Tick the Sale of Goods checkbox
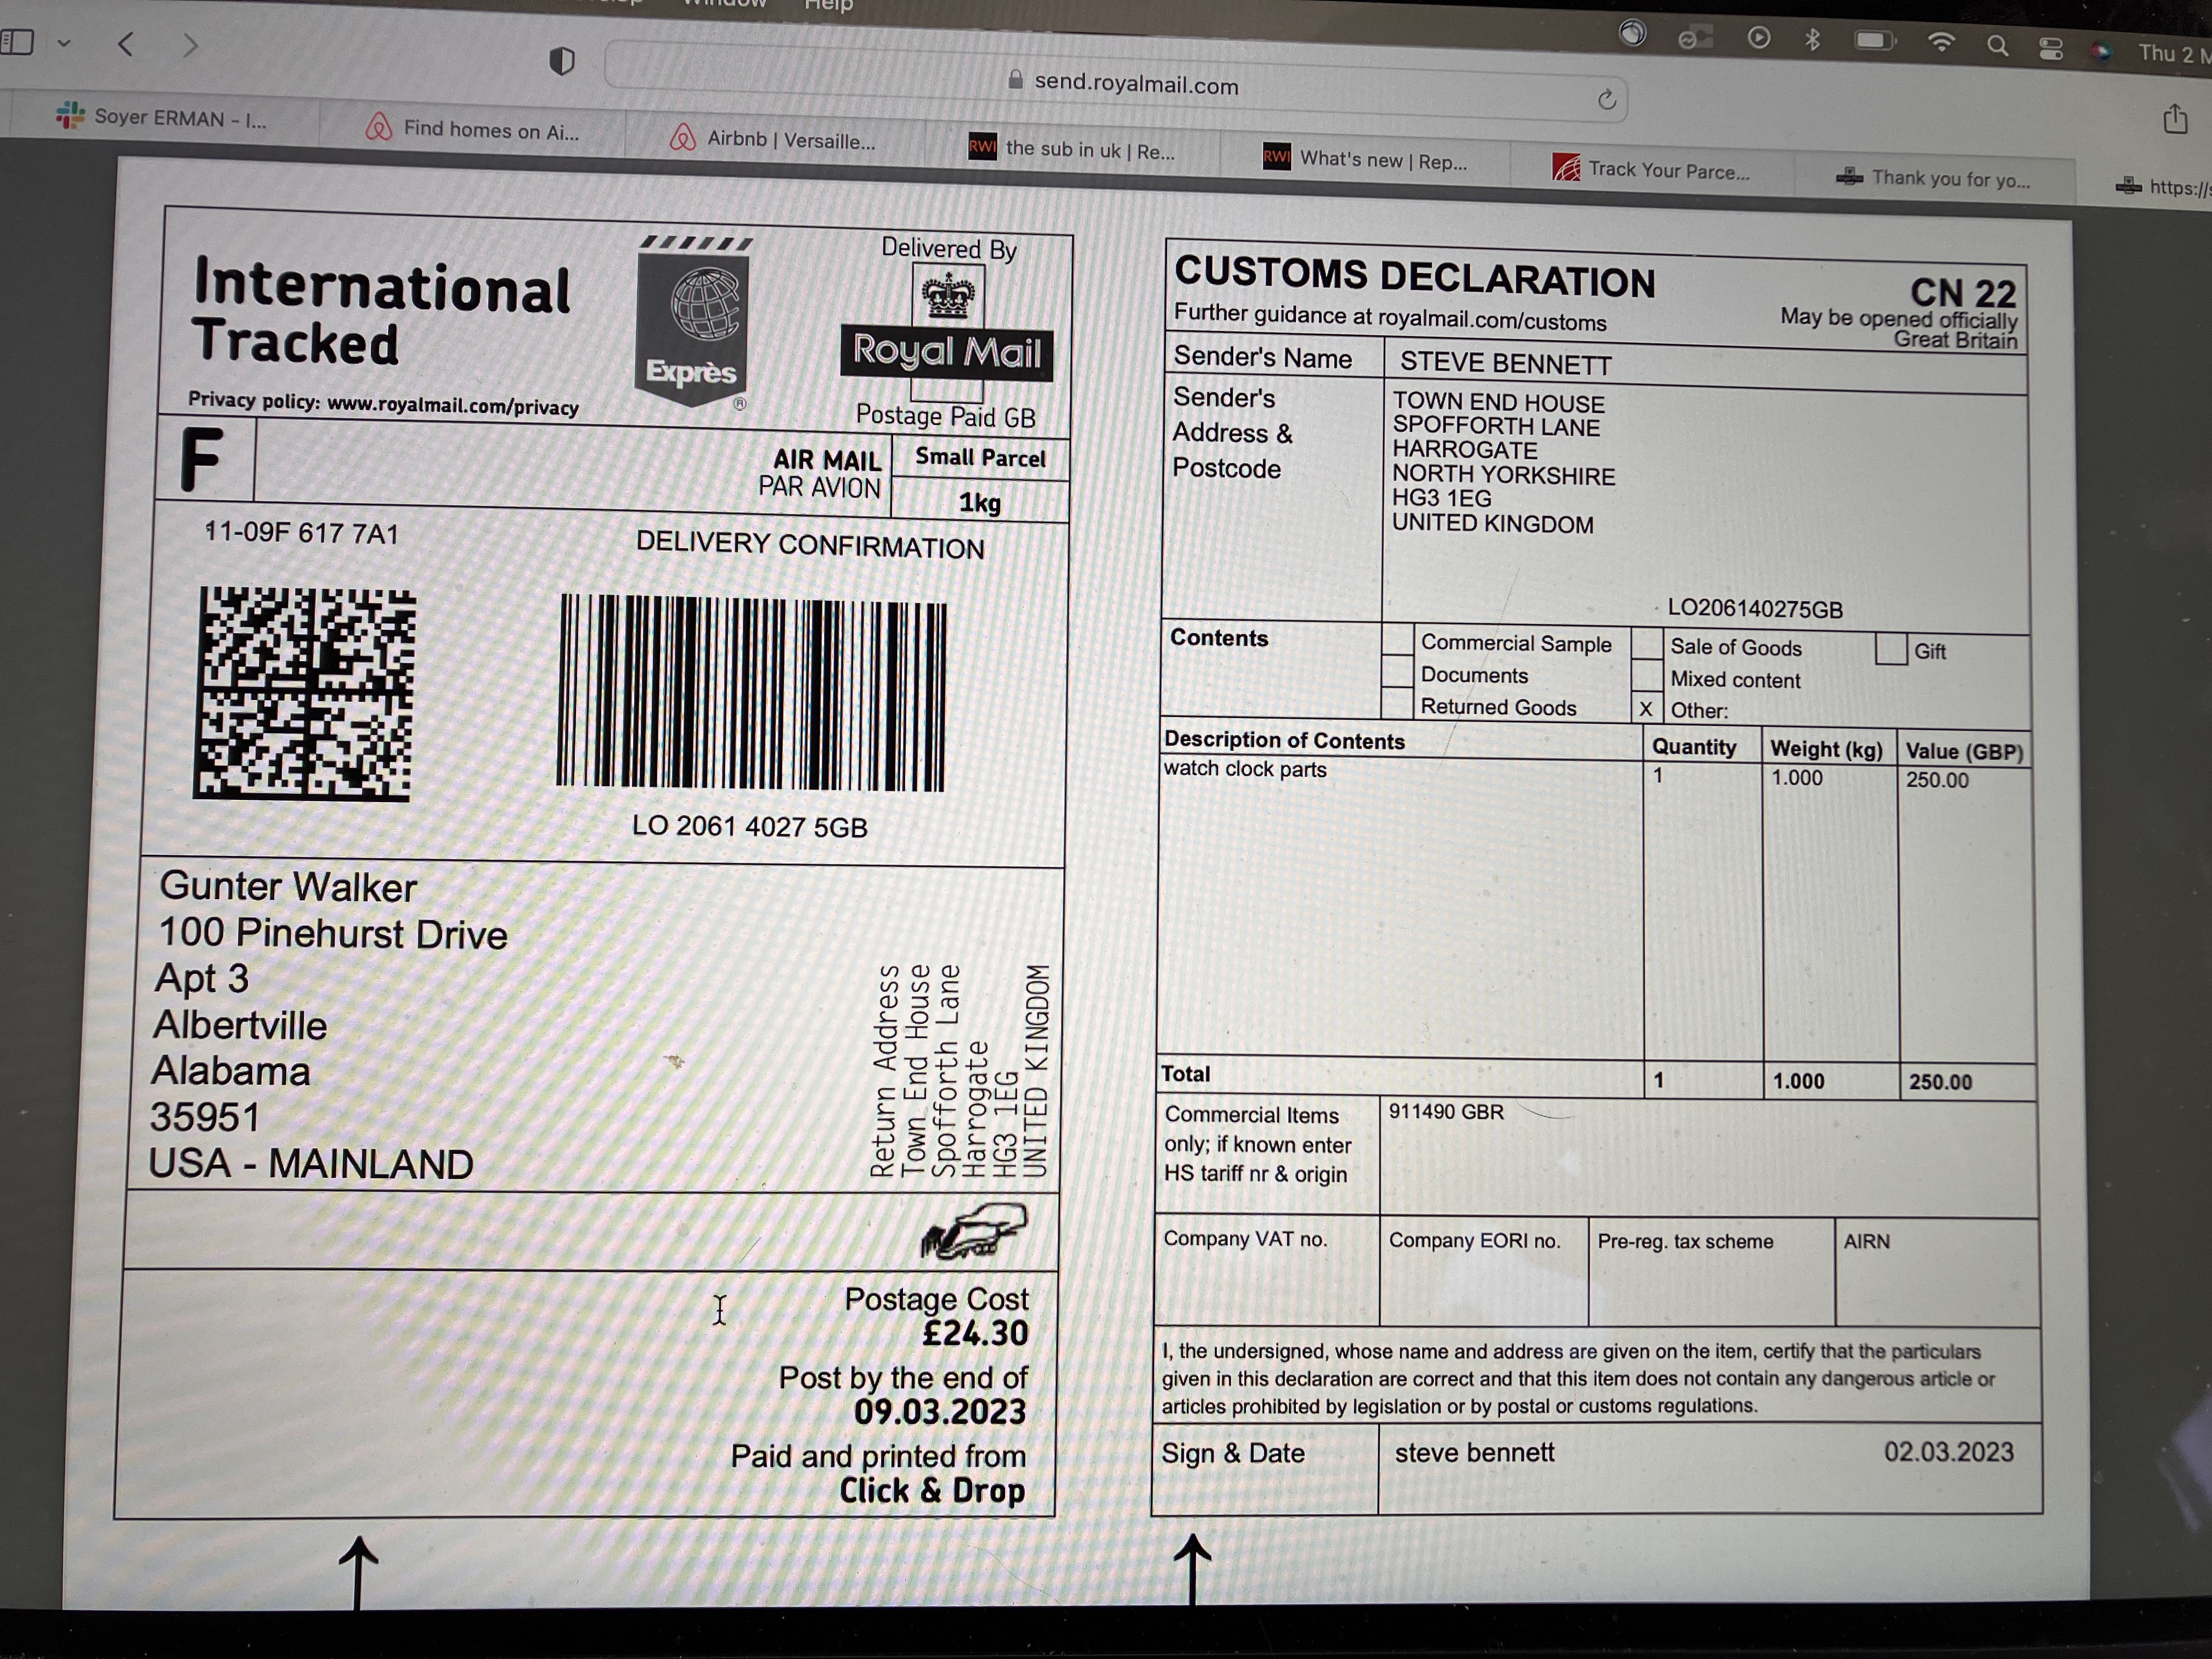Screen dimensions: 2212x1659 [1647, 644]
